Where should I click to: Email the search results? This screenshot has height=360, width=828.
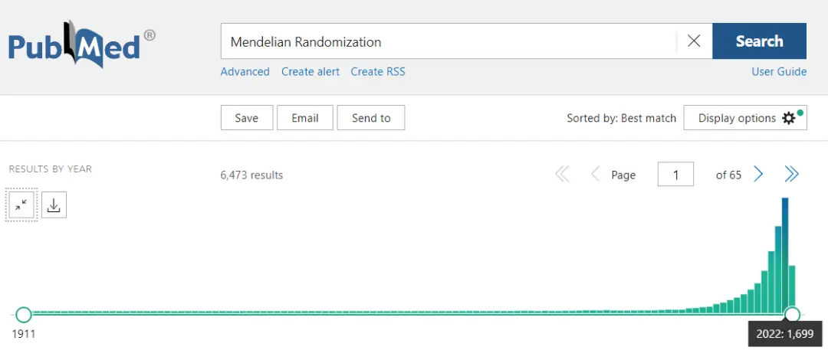click(x=304, y=118)
